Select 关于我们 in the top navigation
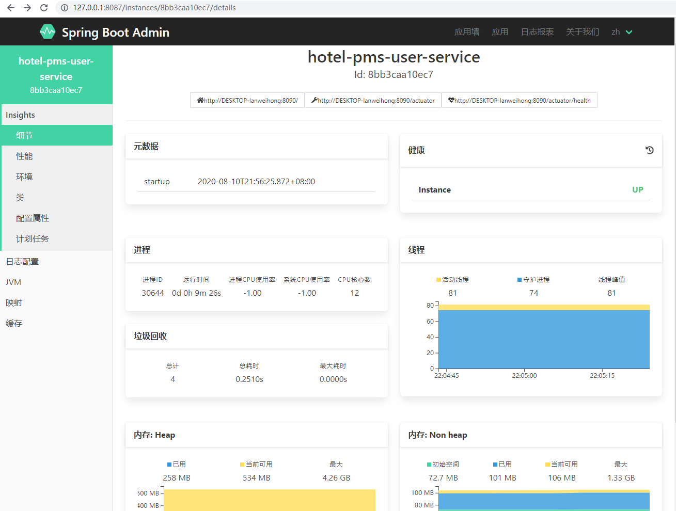Viewport: 676px width, 511px height. [x=583, y=31]
